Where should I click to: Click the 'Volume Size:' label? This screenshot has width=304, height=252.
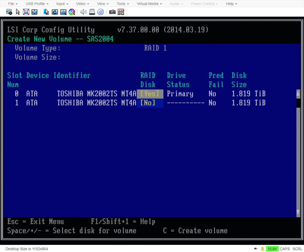38,57
